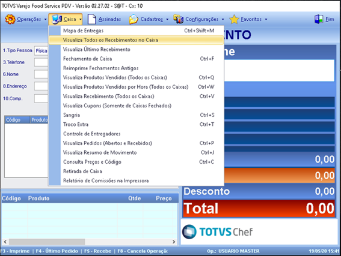Viewport: 341px width, 256px height.
Task: Click the Fim toolbar label
Action: (x=330, y=19)
